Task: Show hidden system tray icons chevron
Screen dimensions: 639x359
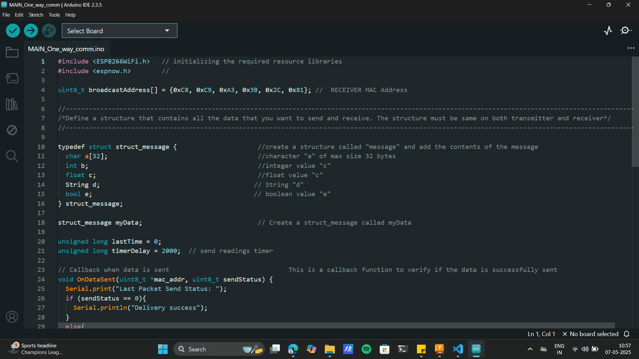Action: [530, 349]
